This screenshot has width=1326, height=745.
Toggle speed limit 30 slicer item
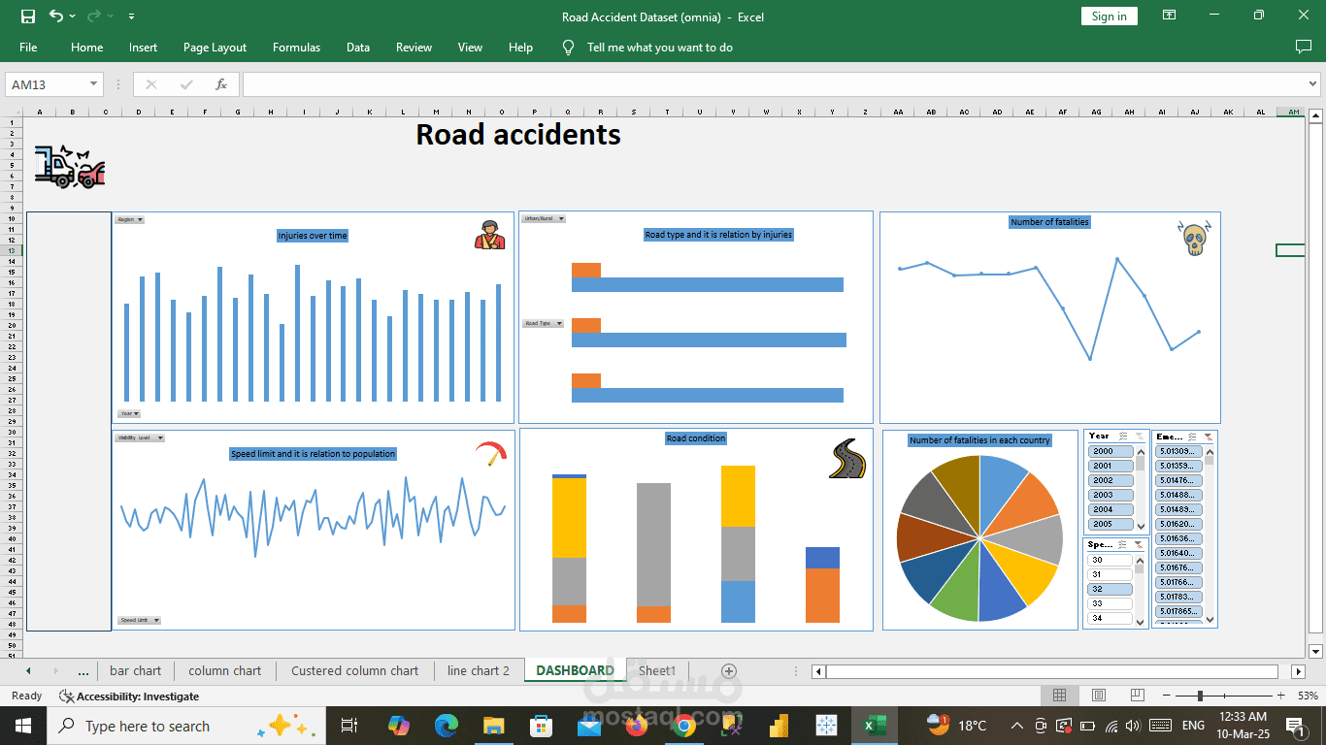click(x=1110, y=560)
